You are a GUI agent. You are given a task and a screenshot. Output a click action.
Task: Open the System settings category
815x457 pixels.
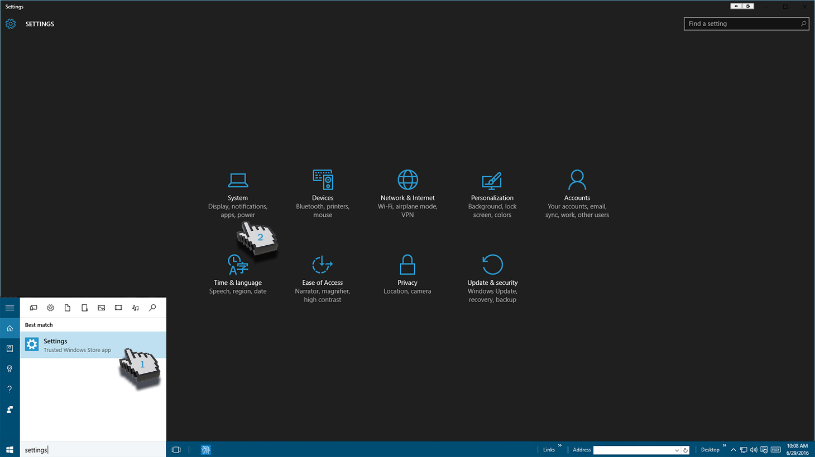238,193
